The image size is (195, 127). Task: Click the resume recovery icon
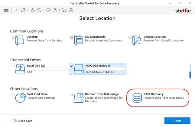click(39, 10)
